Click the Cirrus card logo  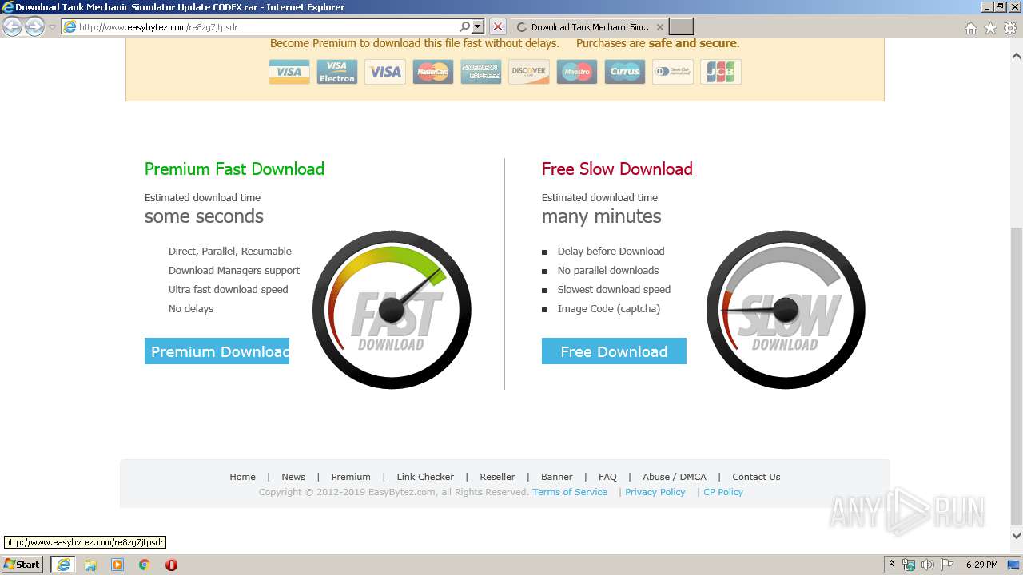[x=624, y=72]
